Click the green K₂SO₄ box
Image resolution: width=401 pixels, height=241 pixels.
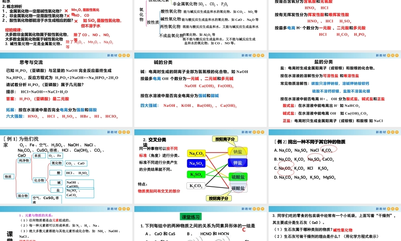(196, 174)
